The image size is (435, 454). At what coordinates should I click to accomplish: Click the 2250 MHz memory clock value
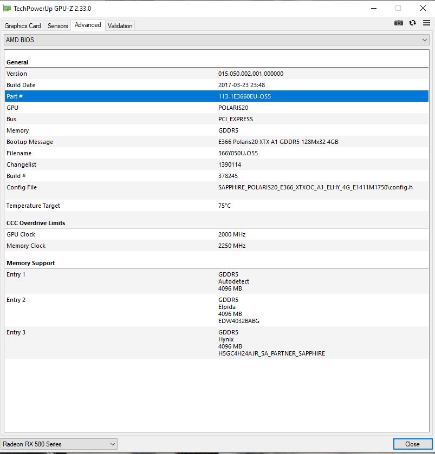232,246
